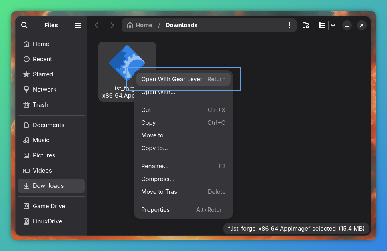
Task: Navigate to Home in the path bar
Action: click(140, 25)
